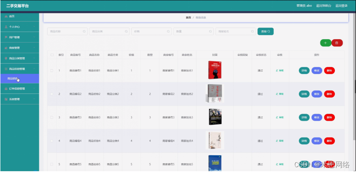
Task: Click the 商家姓名4 cell
Action: [187, 141]
